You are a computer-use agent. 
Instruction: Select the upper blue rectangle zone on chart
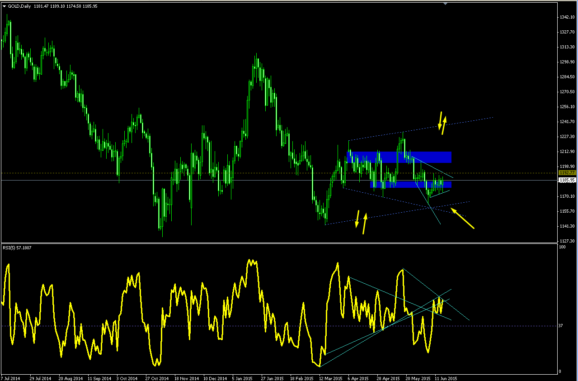coord(399,157)
